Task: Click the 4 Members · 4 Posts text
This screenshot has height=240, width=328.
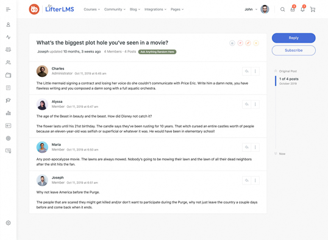Action: [120, 52]
